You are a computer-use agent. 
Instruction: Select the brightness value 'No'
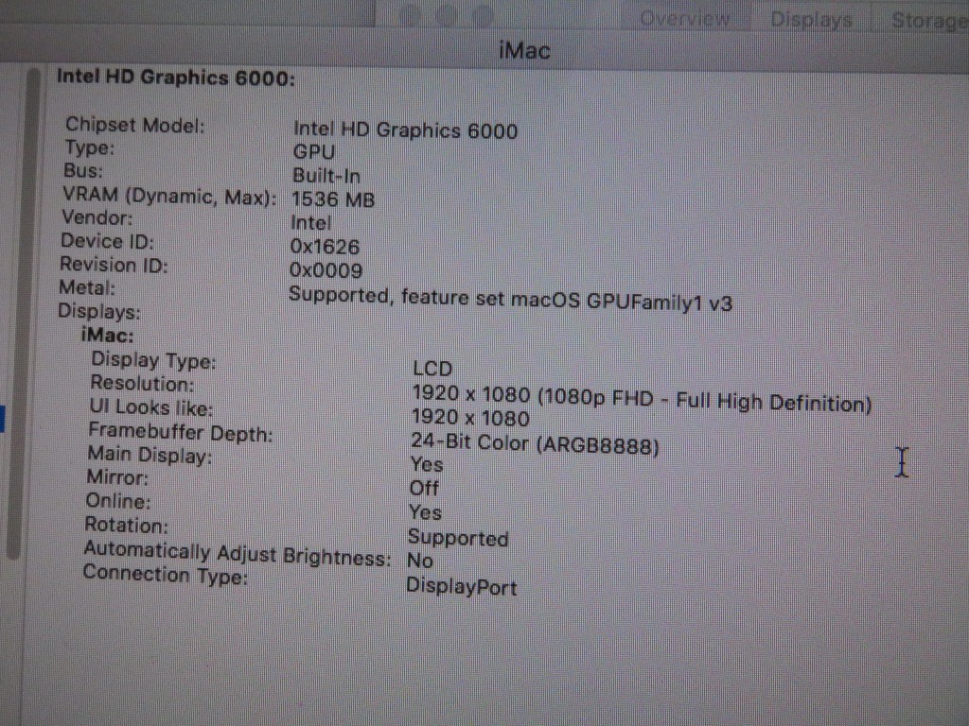(419, 561)
